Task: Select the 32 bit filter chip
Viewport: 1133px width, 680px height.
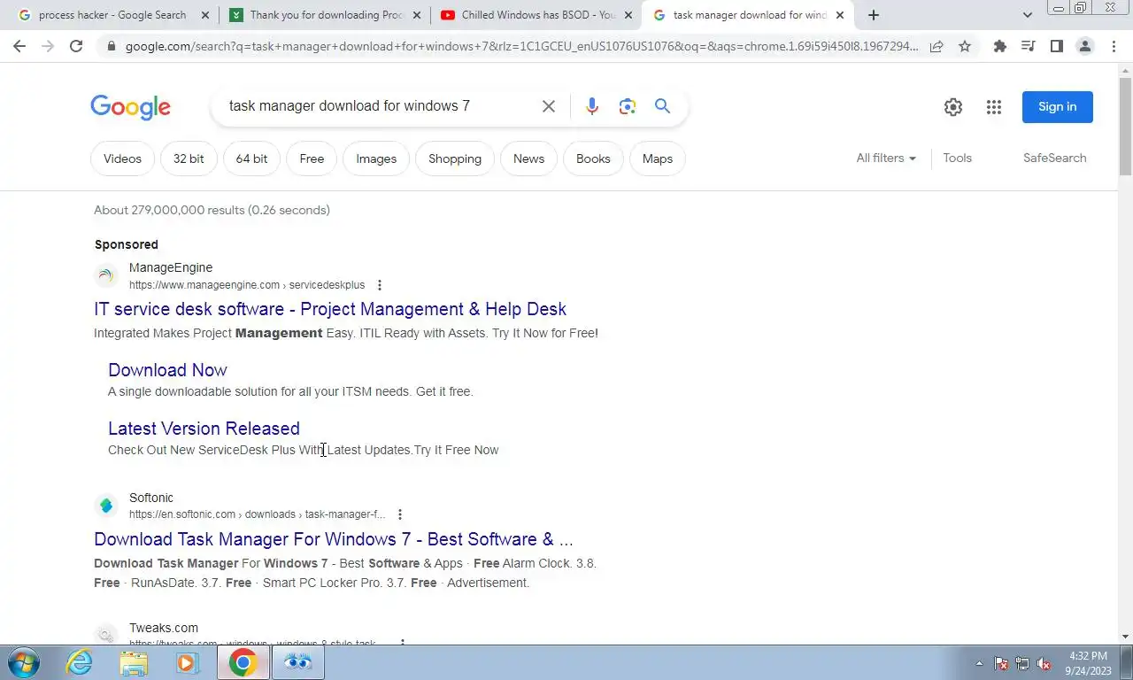Action: point(189,158)
